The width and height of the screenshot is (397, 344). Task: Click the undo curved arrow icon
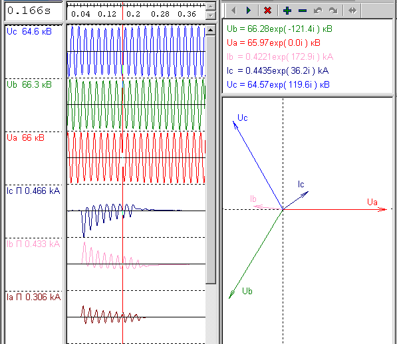pos(318,11)
